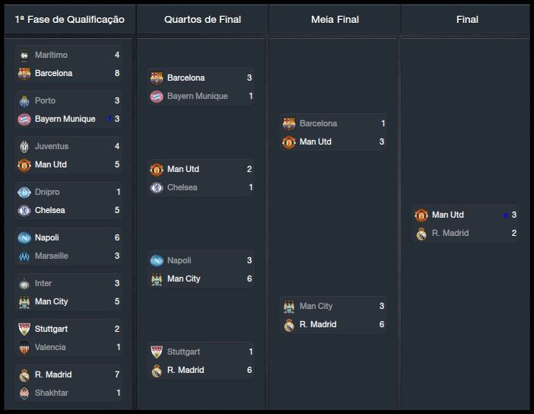The width and height of the screenshot is (534, 414).
Task: Open Stuttgart team link in the quarter-final
Action: (183, 352)
